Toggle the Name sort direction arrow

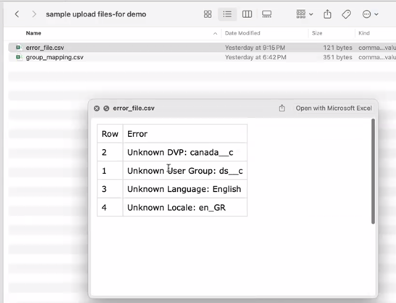tap(215, 33)
